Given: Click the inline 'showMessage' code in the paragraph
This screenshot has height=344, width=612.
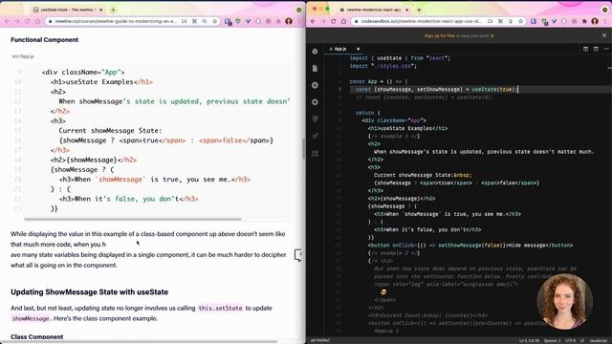Looking at the screenshot, I should (x=31, y=318).
